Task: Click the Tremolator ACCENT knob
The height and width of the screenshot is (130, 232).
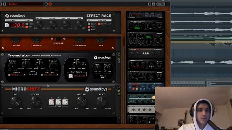Action: tap(53, 65)
